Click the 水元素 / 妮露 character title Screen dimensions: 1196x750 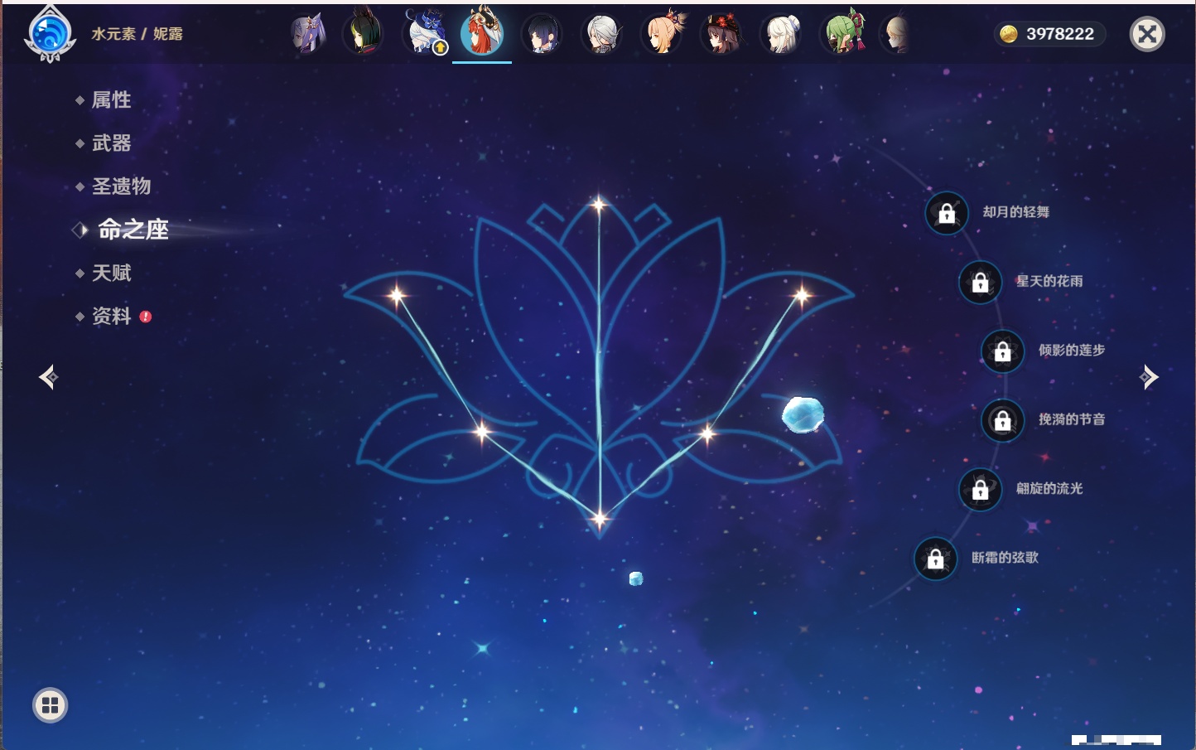point(137,34)
